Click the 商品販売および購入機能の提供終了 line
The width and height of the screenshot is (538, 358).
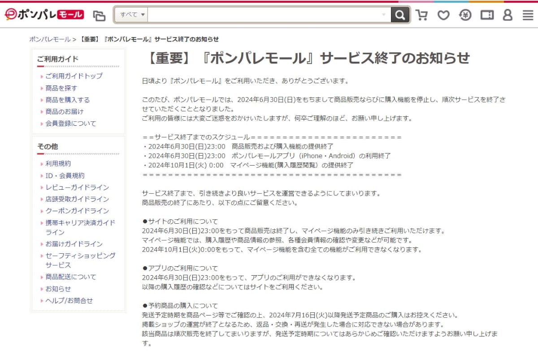pos(238,146)
